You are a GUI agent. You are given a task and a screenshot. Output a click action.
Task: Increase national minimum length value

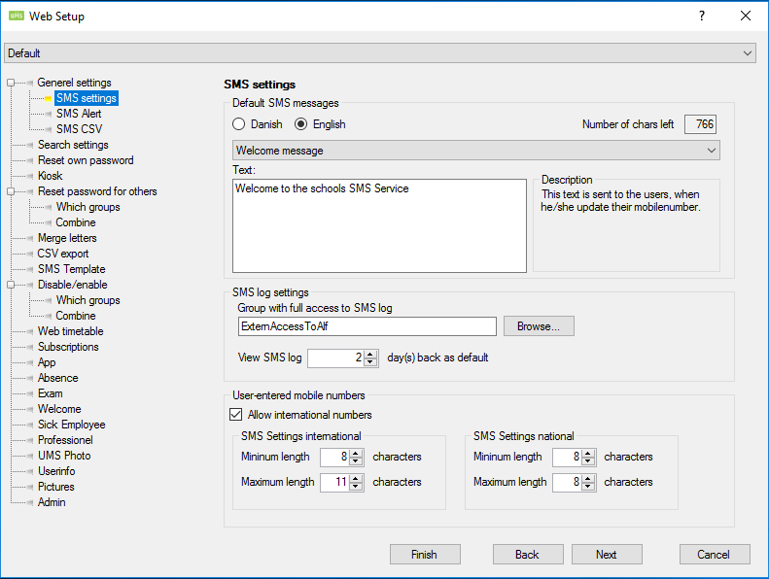coord(588,453)
